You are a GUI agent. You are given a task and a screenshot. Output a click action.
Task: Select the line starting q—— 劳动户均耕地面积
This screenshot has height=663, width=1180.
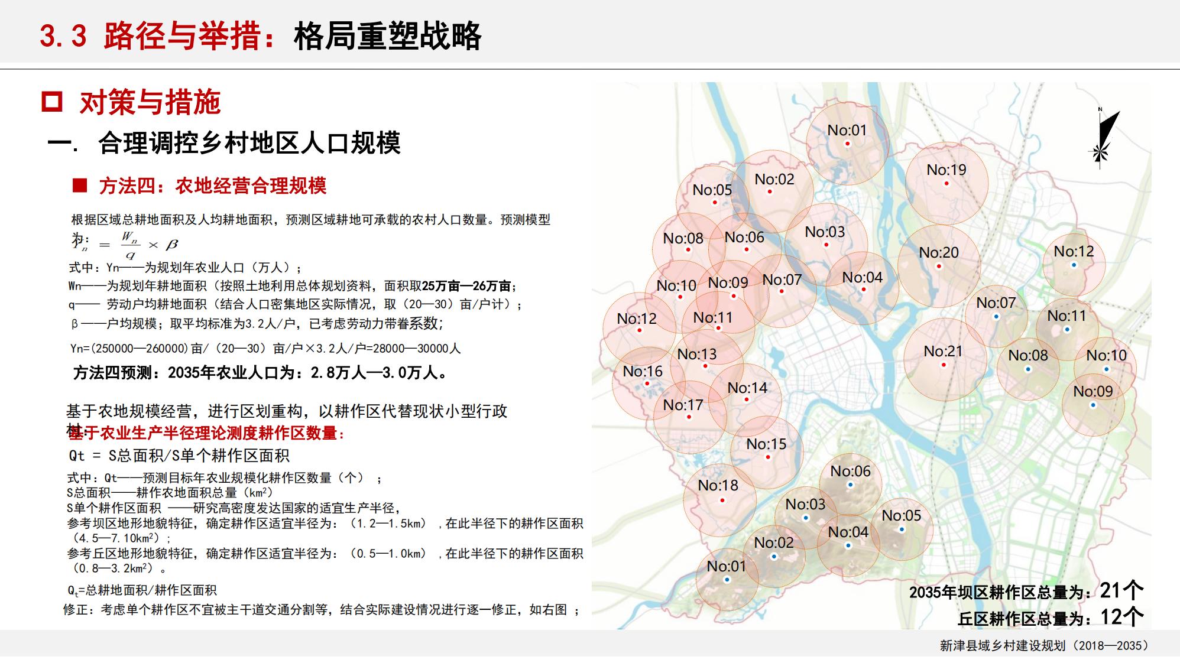pos(296,305)
